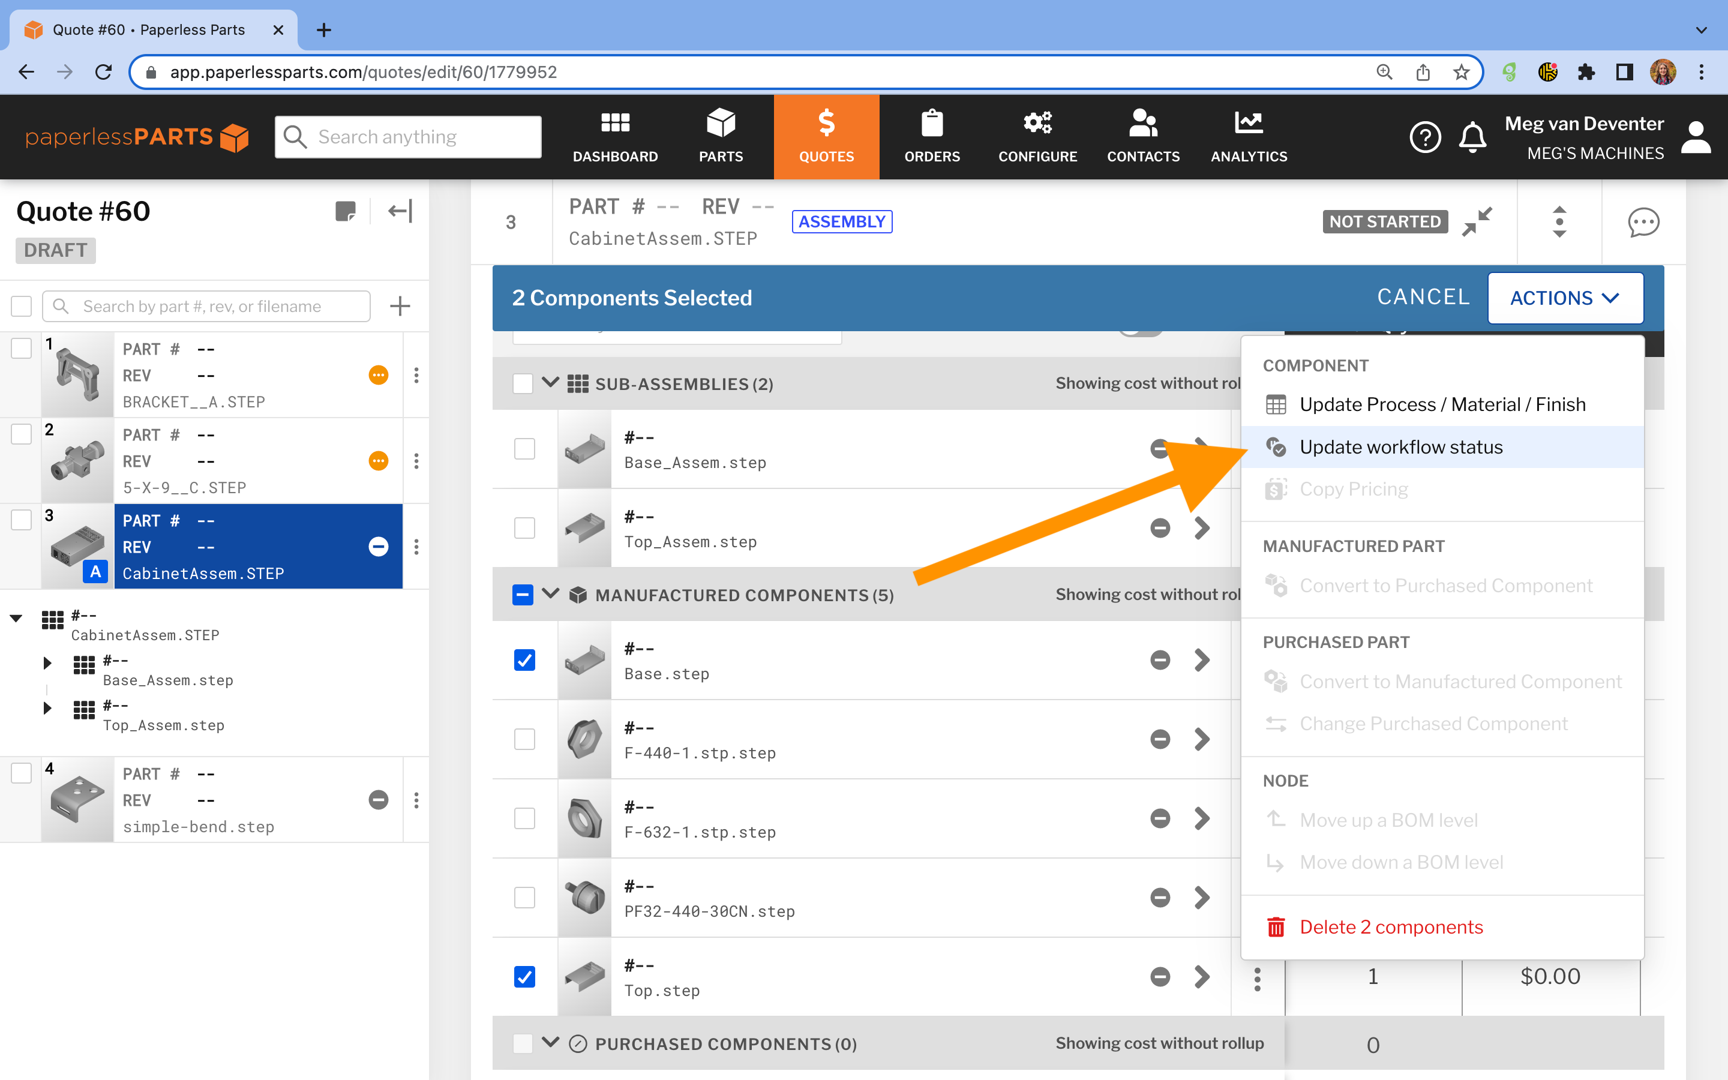
Task: Select Update Process / Material / Finish
Action: pos(1442,404)
